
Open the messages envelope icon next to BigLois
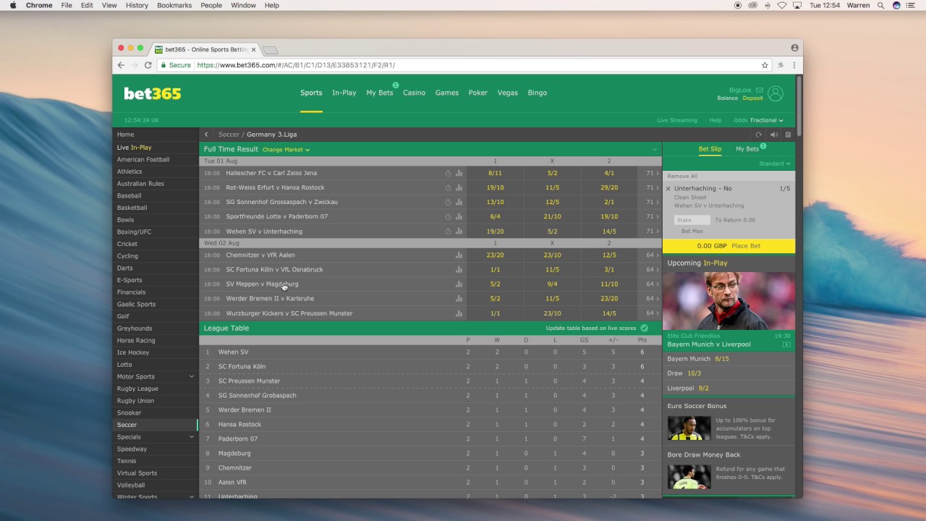[x=760, y=90]
